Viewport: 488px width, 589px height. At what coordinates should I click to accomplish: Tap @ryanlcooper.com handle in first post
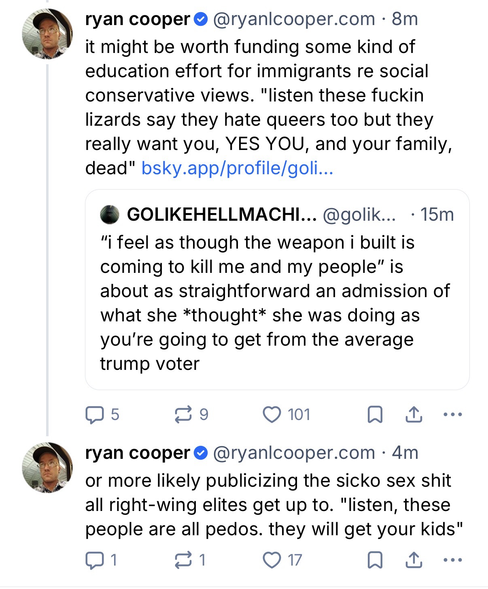pos(294,19)
